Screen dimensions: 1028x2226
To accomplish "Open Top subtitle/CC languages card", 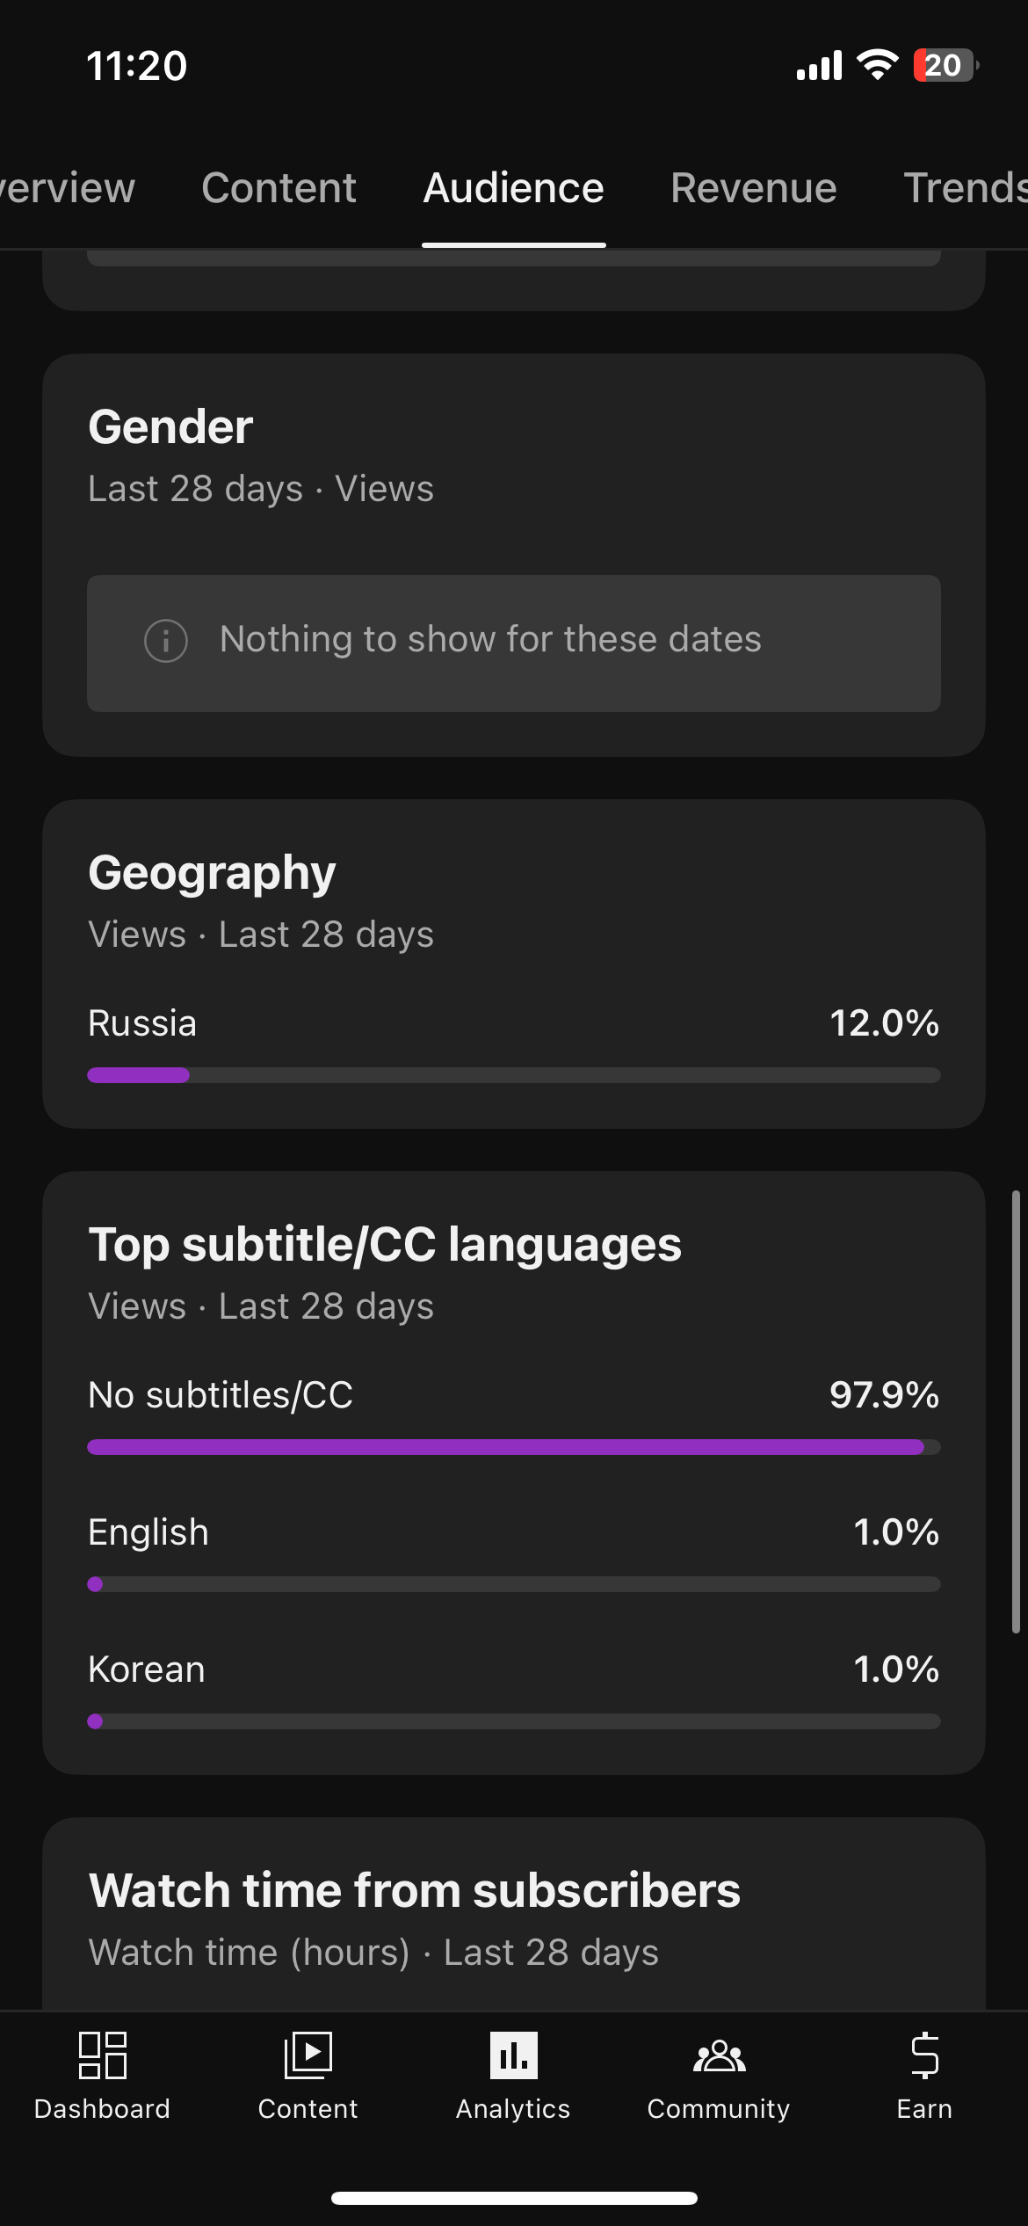I will [x=384, y=1245].
